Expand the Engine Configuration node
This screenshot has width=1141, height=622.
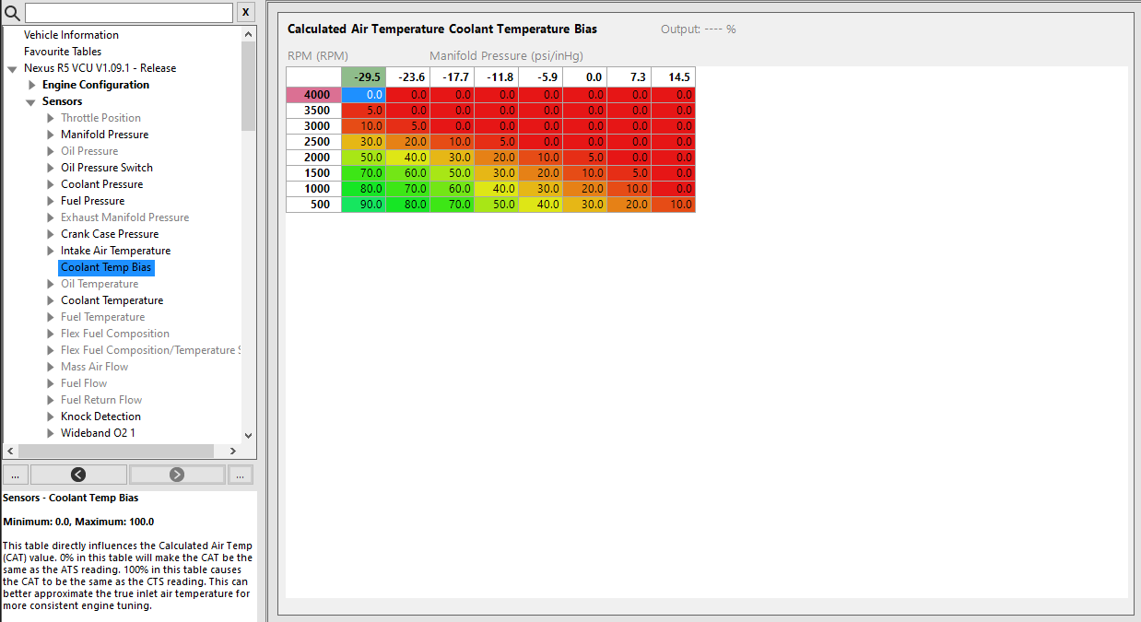(x=32, y=85)
